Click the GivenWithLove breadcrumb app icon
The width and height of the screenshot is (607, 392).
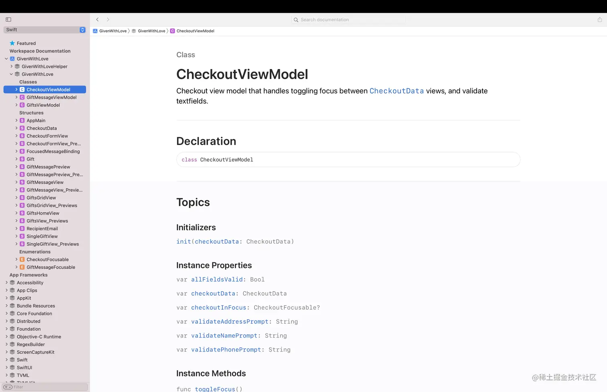click(x=95, y=31)
